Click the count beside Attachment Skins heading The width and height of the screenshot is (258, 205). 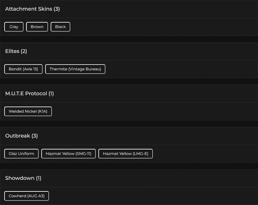click(x=57, y=9)
